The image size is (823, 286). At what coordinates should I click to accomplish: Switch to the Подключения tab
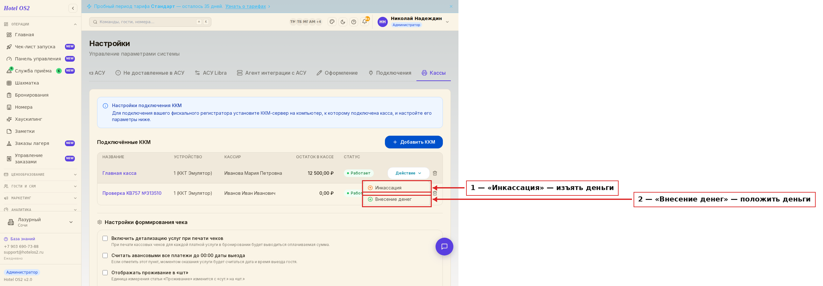click(x=390, y=73)
